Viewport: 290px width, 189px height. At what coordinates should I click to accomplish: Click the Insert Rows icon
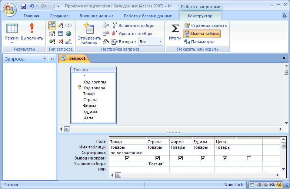[x=106, y=25]
